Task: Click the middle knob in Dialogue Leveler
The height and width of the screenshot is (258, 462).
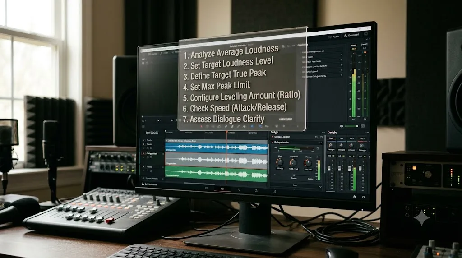Action: [x=293, y=162]
